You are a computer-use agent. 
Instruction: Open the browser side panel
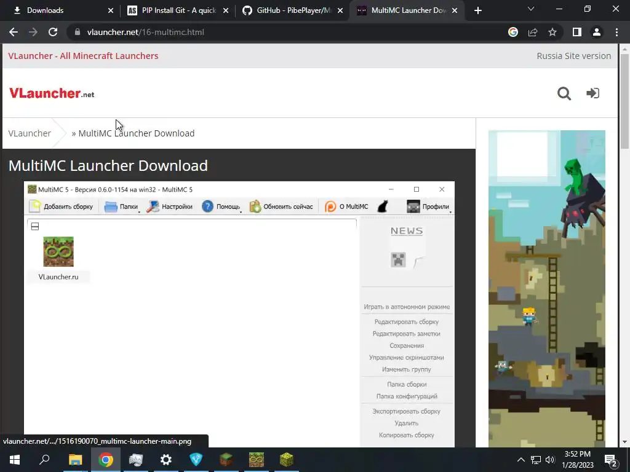pyautogui.click(x=577, y=32)
